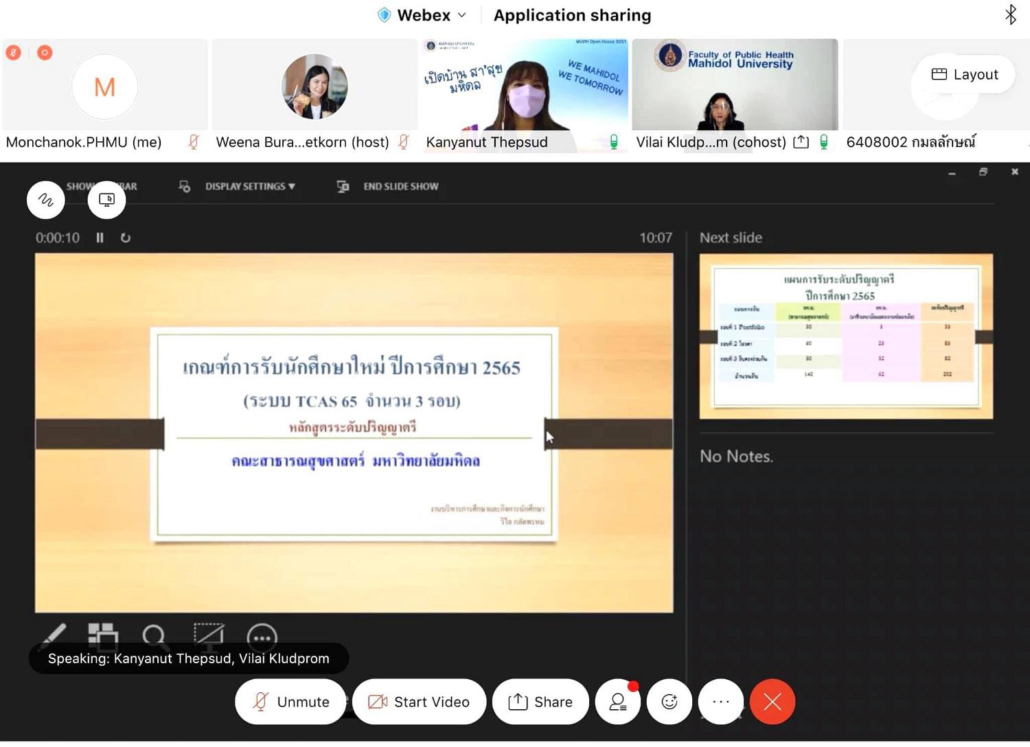Unmute your microphone
Viewport: 1030px width, 747px height.
tap(291, 702)
